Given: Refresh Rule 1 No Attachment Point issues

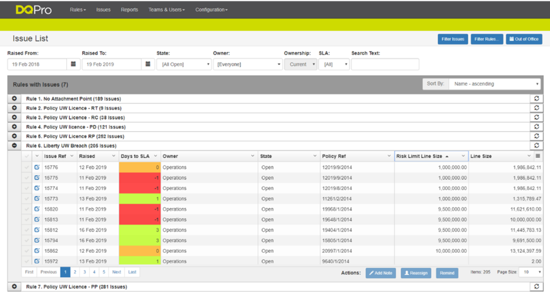Looking at the screenshot, I should [536, 99].
